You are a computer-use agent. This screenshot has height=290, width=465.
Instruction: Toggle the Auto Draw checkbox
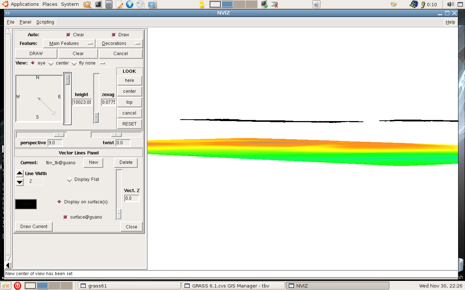(113, 35)
